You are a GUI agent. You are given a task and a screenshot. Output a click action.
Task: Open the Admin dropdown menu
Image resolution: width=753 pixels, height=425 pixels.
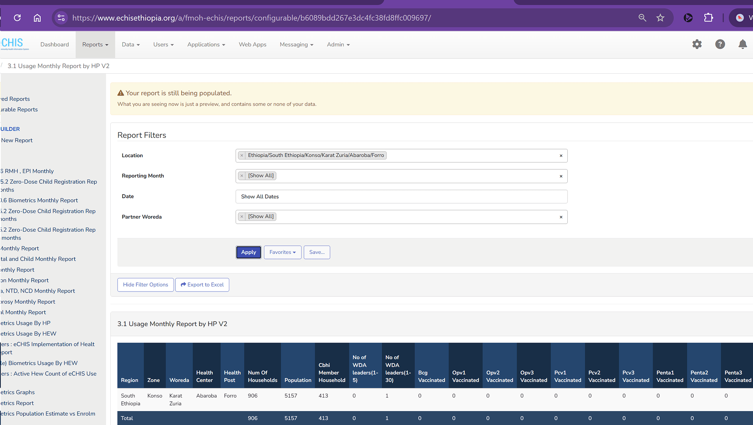[338, 44]
